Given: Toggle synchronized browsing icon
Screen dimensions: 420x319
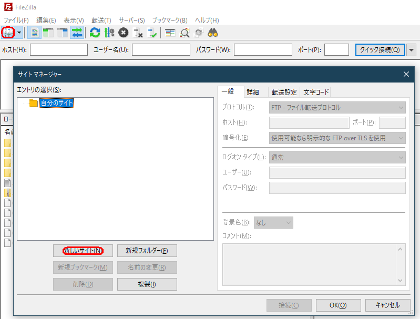Looking at the screenshot, I should pyautogui.click(x=199, y=33).
